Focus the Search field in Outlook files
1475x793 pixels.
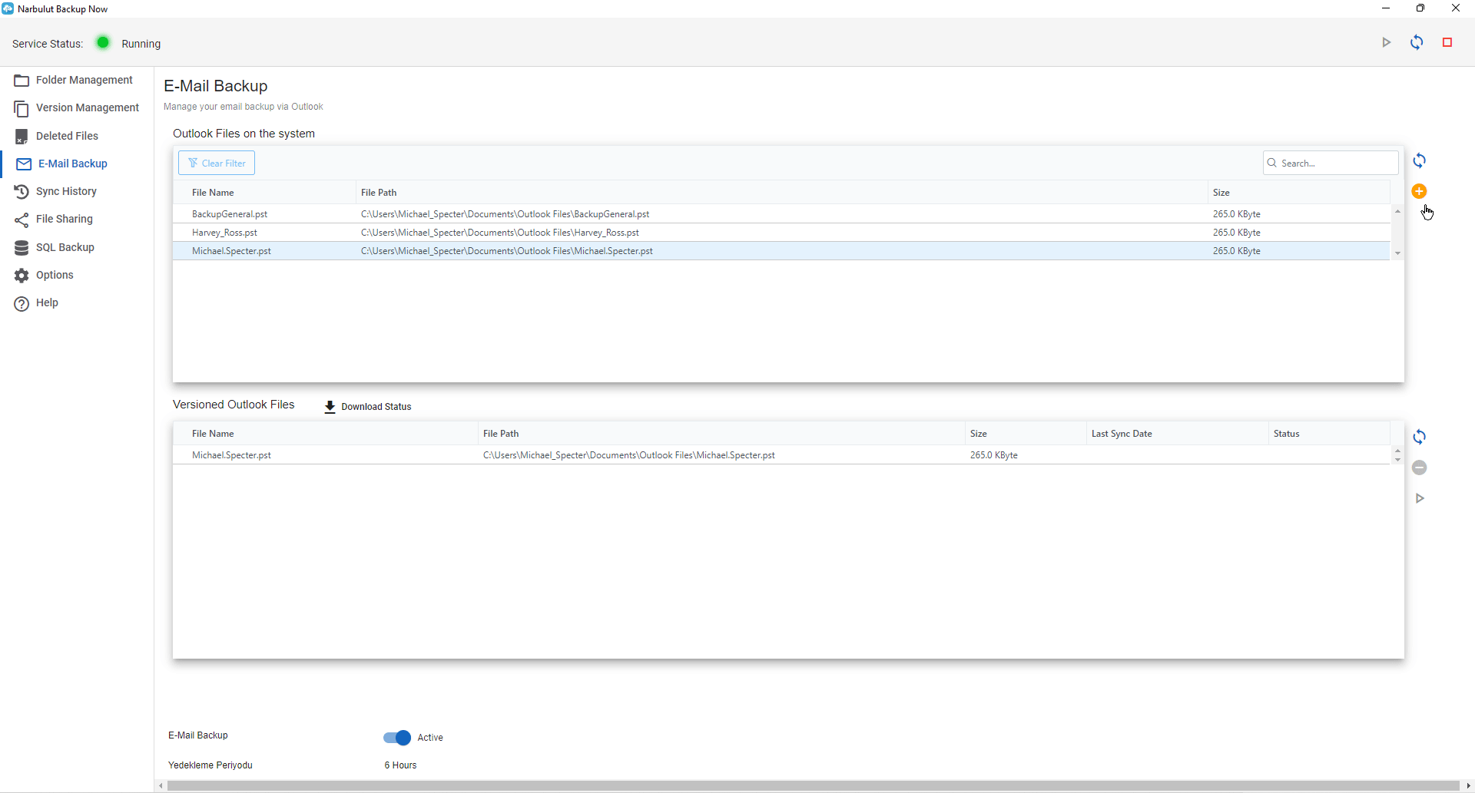coord(1331,163)
